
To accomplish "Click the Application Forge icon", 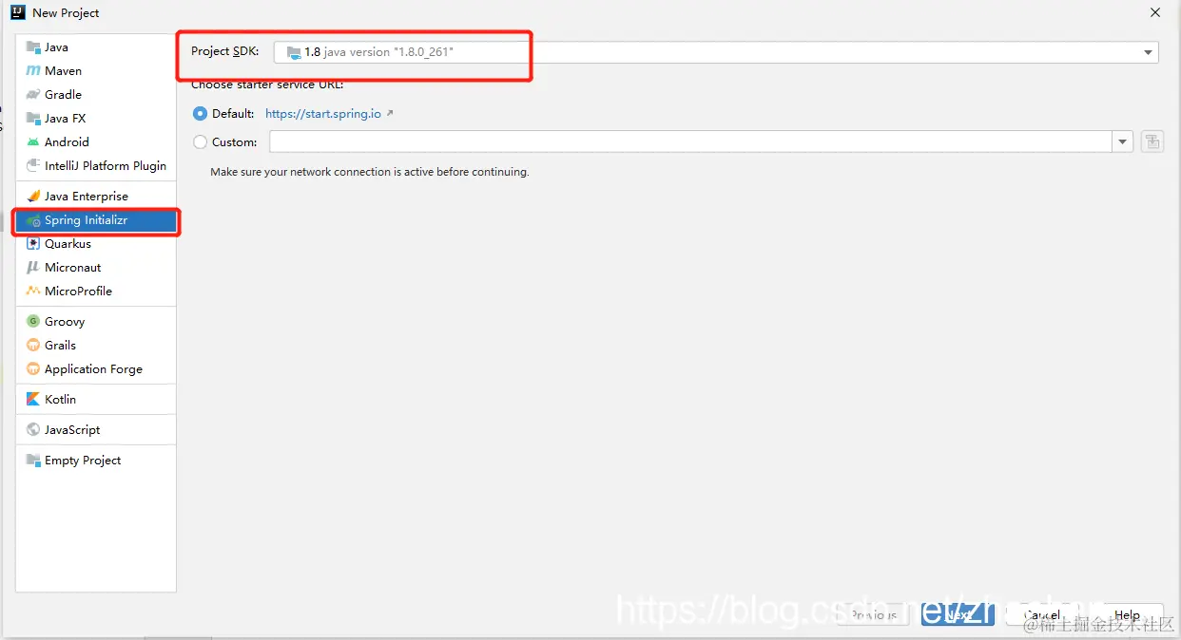I will click(33, 369).
